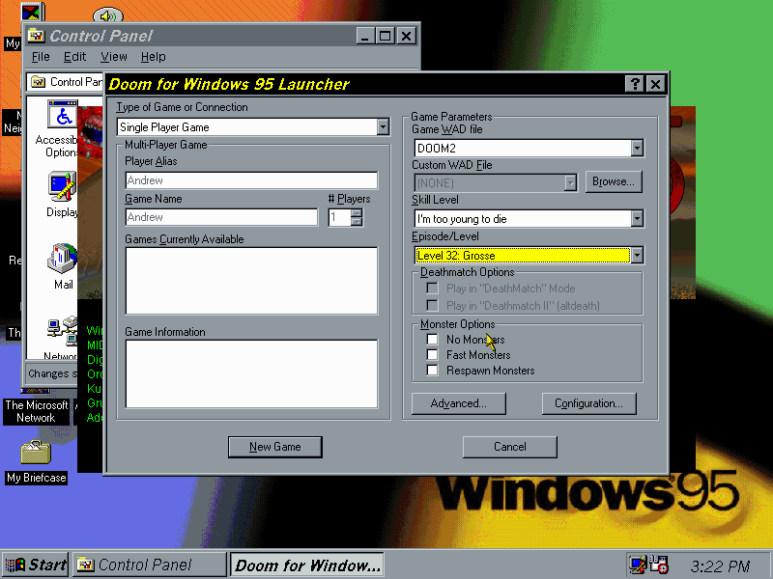773x579 pixels.
Task: Open the Game WAD file dropdown
Action: coord(637,149)
